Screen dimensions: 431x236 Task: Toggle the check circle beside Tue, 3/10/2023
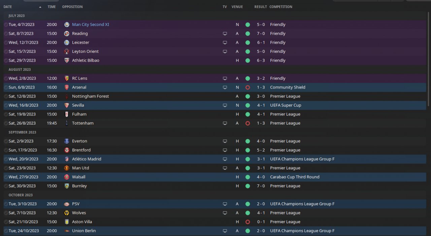pos(6,204)
